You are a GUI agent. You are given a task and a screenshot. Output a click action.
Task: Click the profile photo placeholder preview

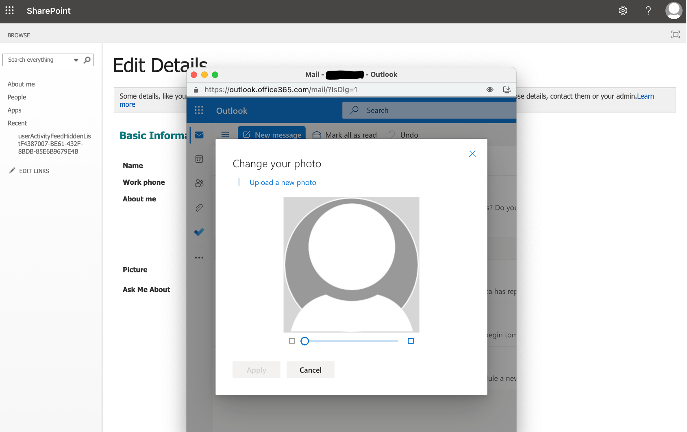(352, 265)
